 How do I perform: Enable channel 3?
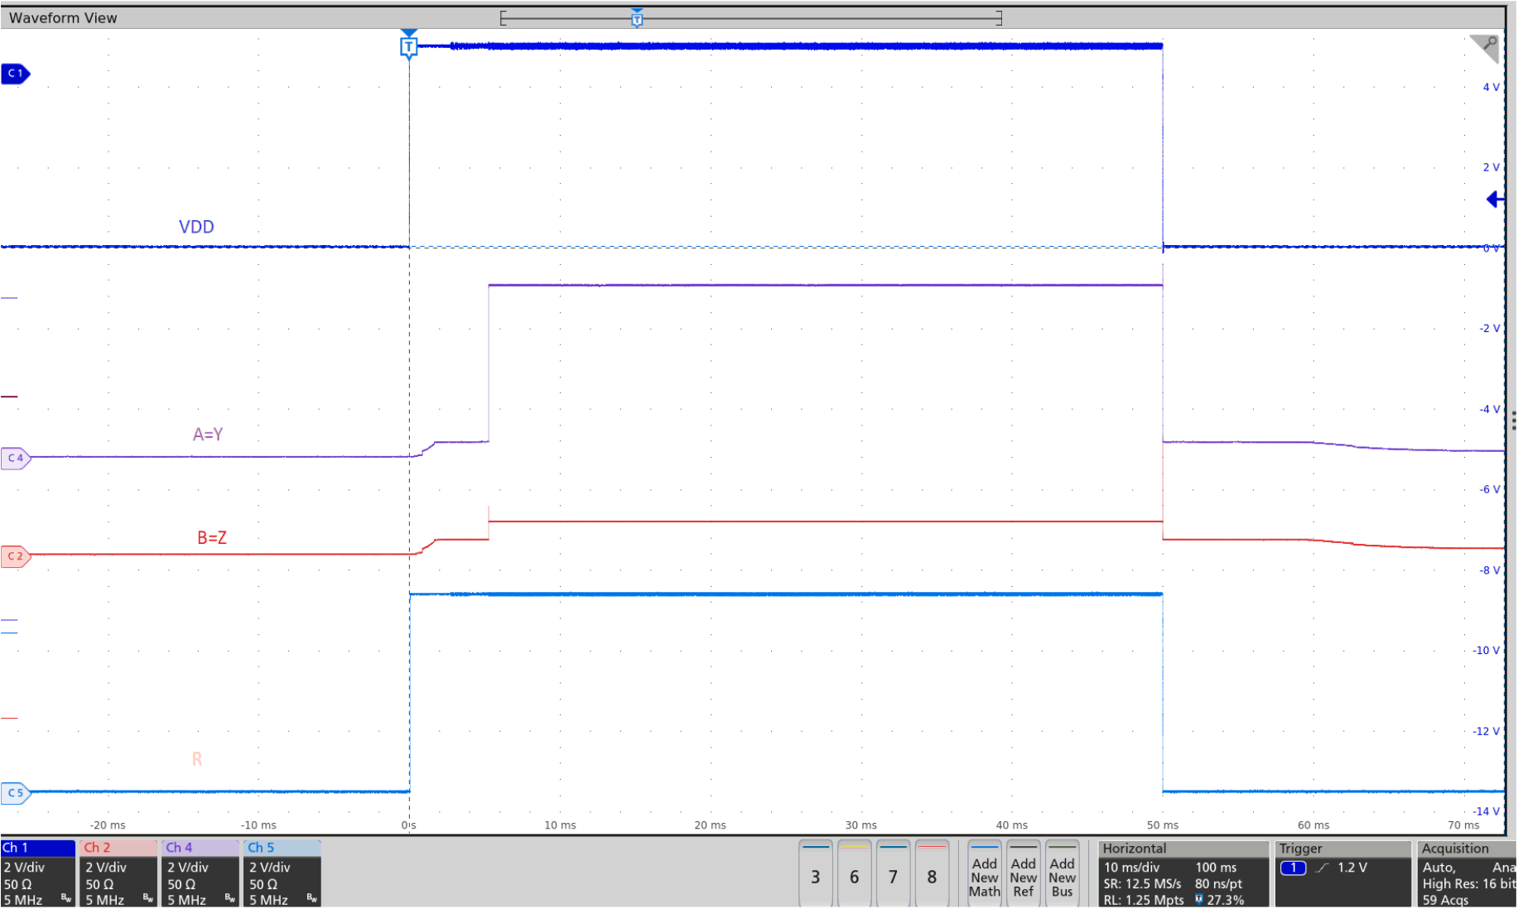815,875
